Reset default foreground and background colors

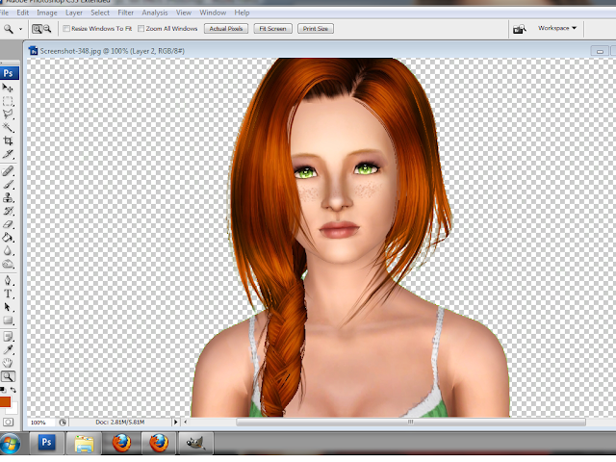pos(3,390)
